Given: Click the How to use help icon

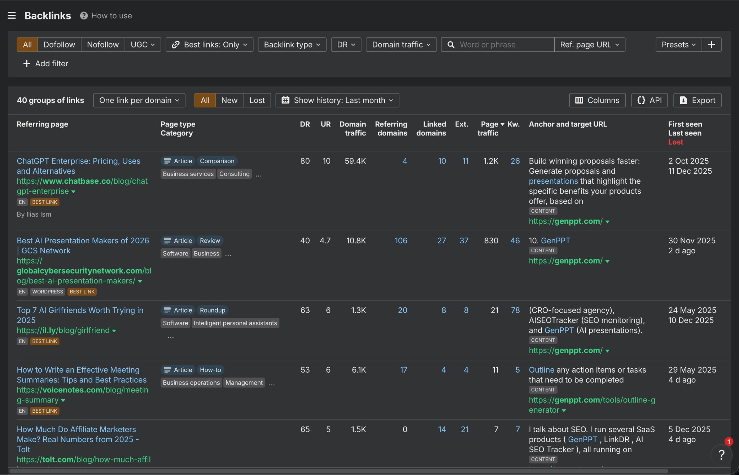Looking at the screenshot, I should pos(83,15).
